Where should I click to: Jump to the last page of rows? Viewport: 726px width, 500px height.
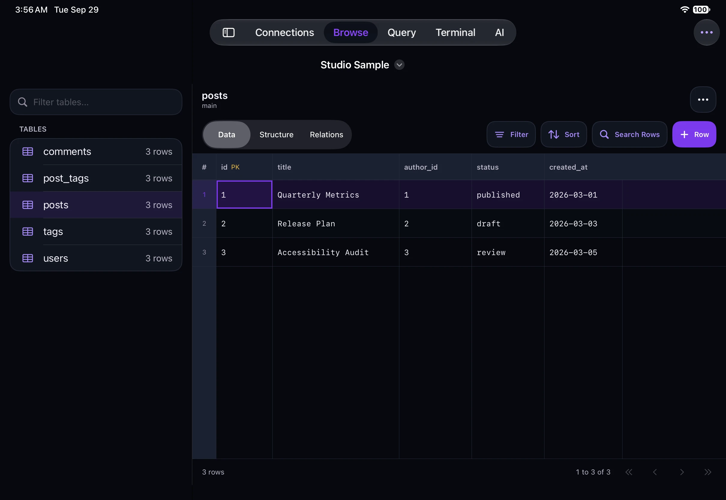tap(708, 472)
